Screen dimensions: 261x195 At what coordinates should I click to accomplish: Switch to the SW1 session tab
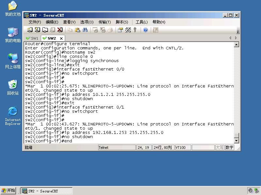tap(32, 38)
